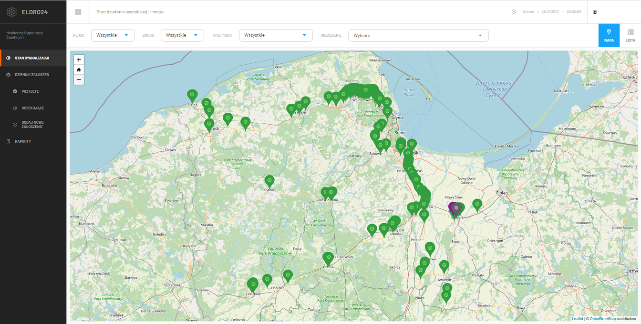641x324 pixels.
Task: Click the Monitoring Sygnalizacji Świetlnych subtitle
Action: [25, 35]
